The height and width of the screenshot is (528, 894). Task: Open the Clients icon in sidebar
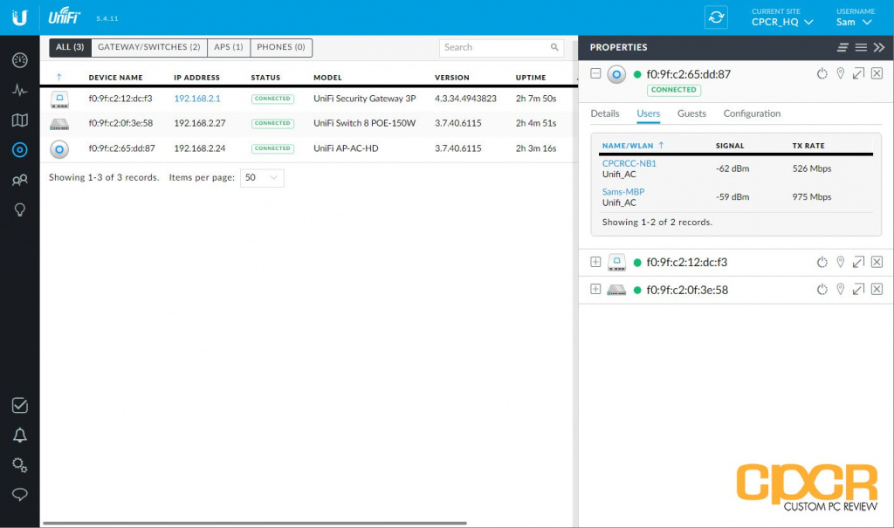point(19,180)
